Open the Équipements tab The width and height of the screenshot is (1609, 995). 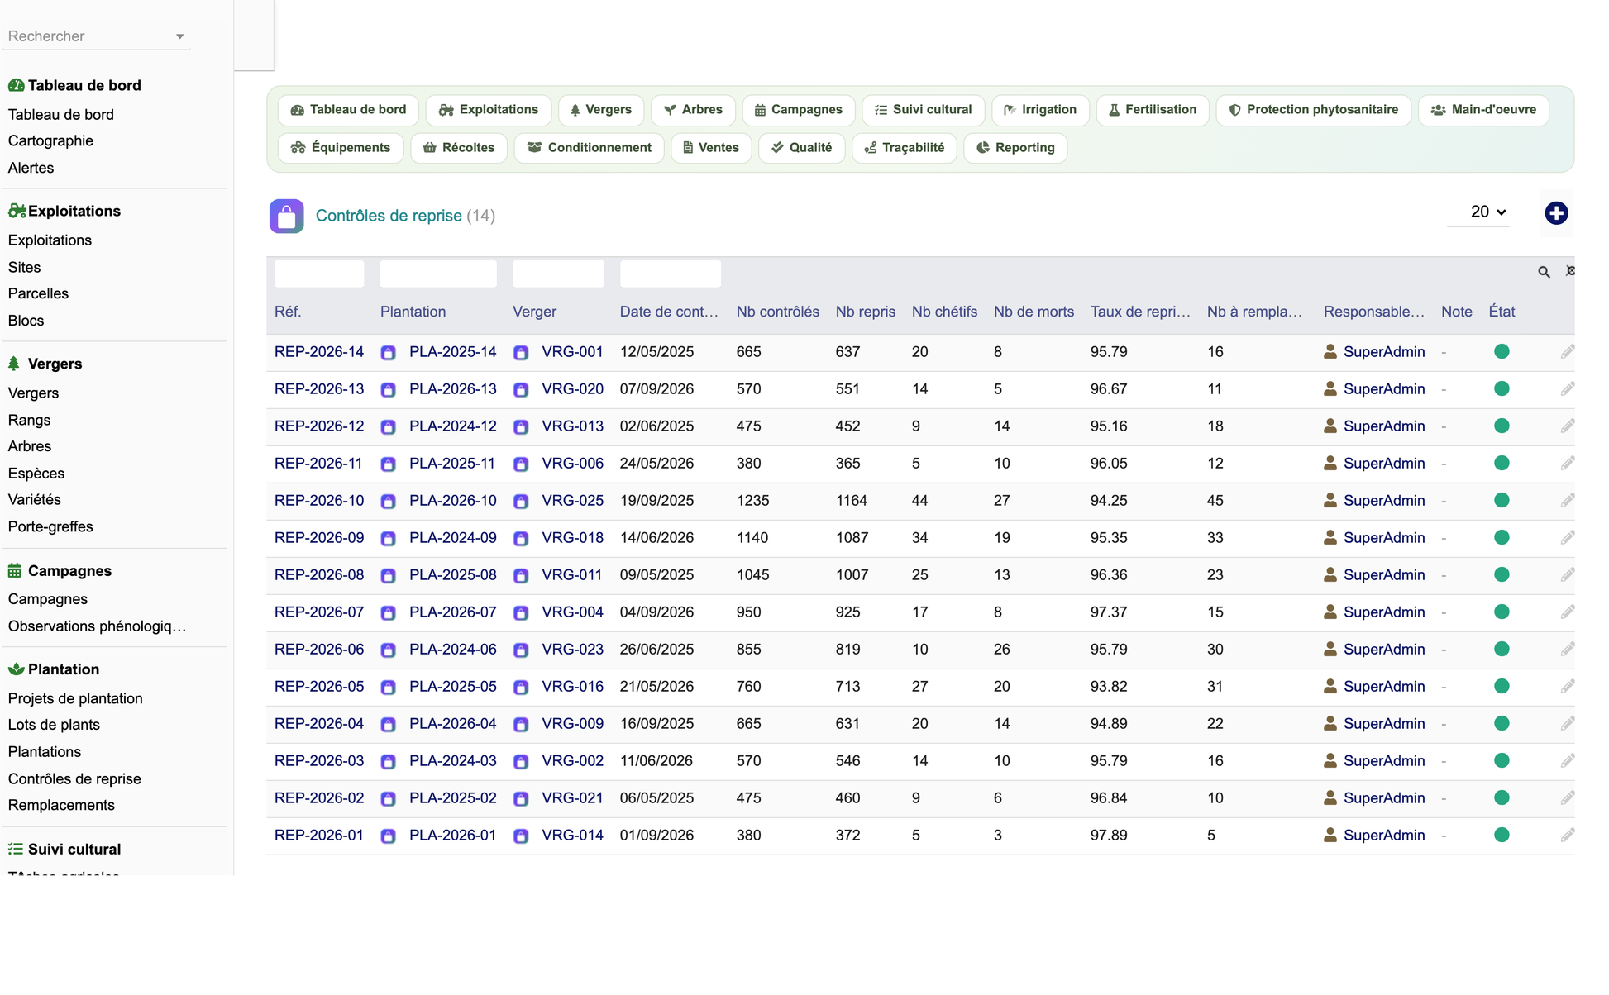tap(340, 148)
